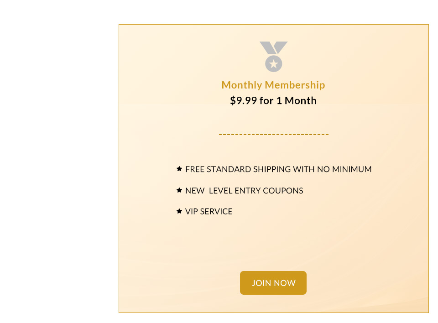The height and width of the screenshot is (323, 438).
Task: Click the FREE STANDARD SHIPPING WITH NO MINIMUM text
Action: tap(278, 169)
